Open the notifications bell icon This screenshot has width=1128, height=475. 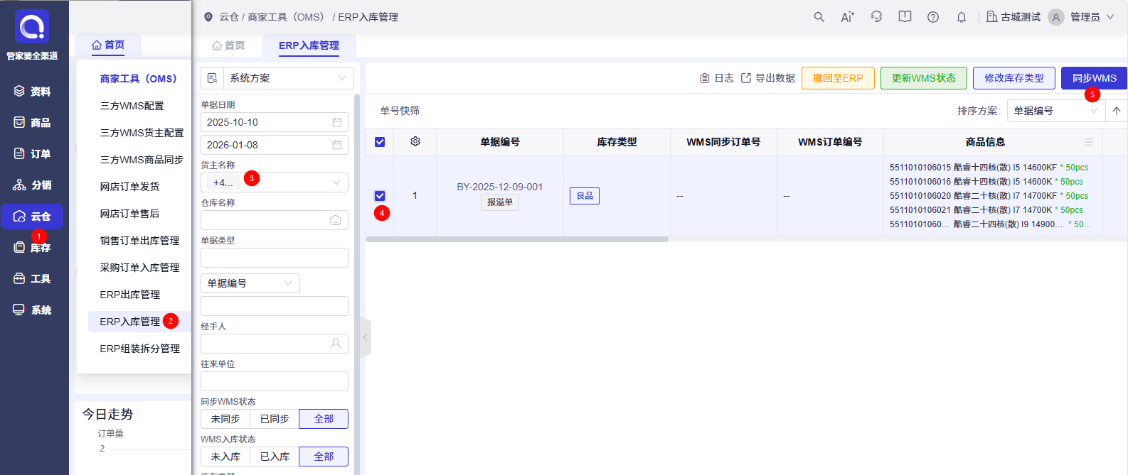tap(962, 17)
